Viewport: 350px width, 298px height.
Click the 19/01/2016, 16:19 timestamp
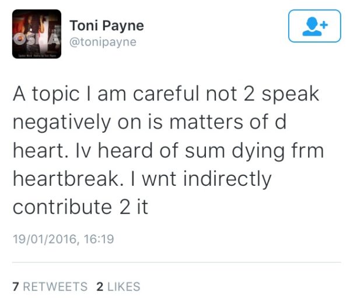[64, 239]
